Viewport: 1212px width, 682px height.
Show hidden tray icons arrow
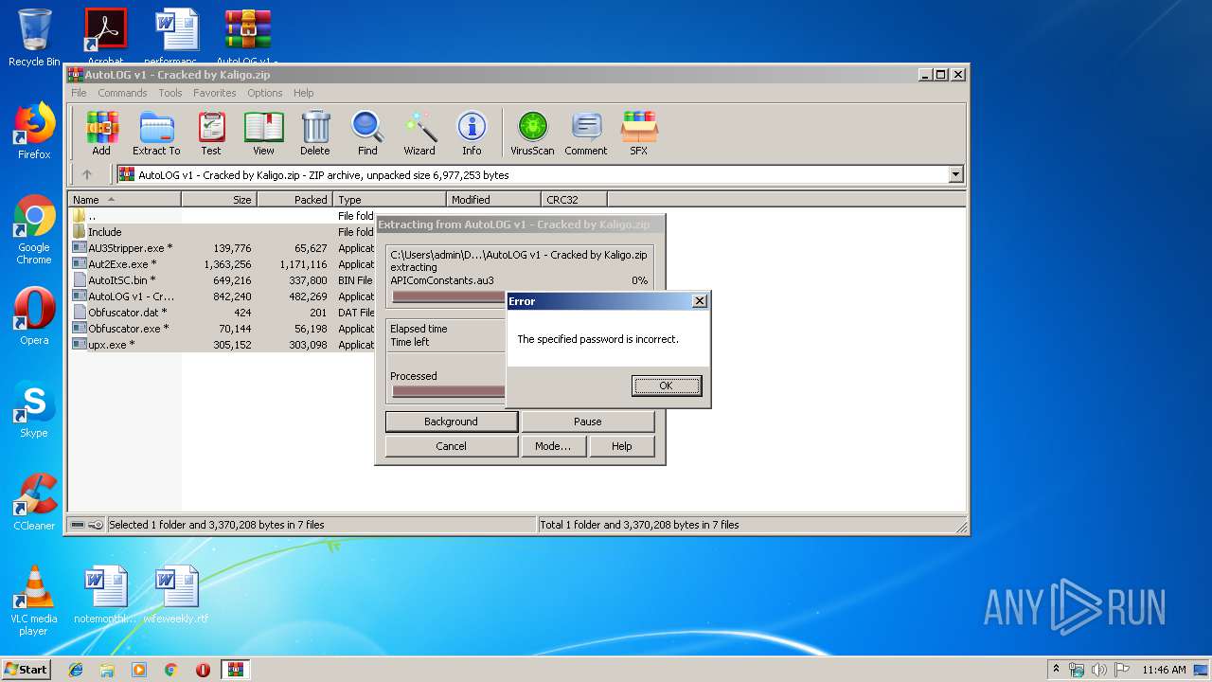coord(1056,670)
